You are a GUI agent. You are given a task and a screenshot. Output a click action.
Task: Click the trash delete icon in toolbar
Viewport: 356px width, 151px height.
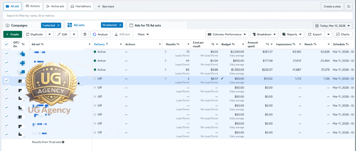(x=85, y=34)
